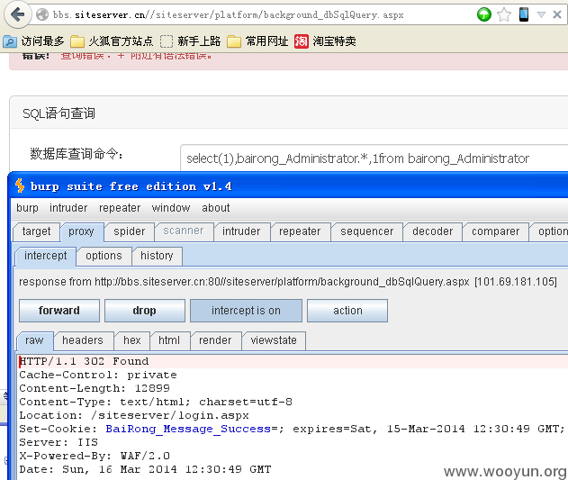Switch to the intruder tool tab
Screen dimensions: 568x480
pos(241,231)
